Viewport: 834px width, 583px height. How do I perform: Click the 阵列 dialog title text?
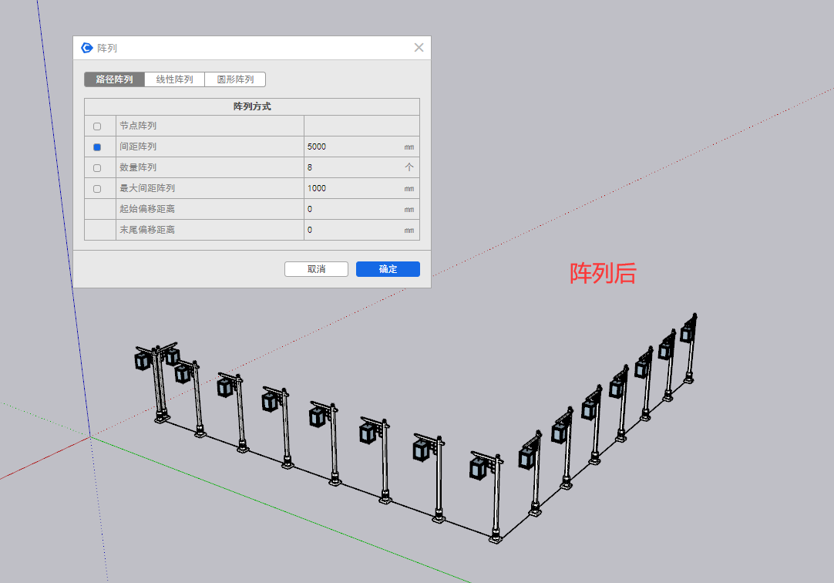pos(107,49)
